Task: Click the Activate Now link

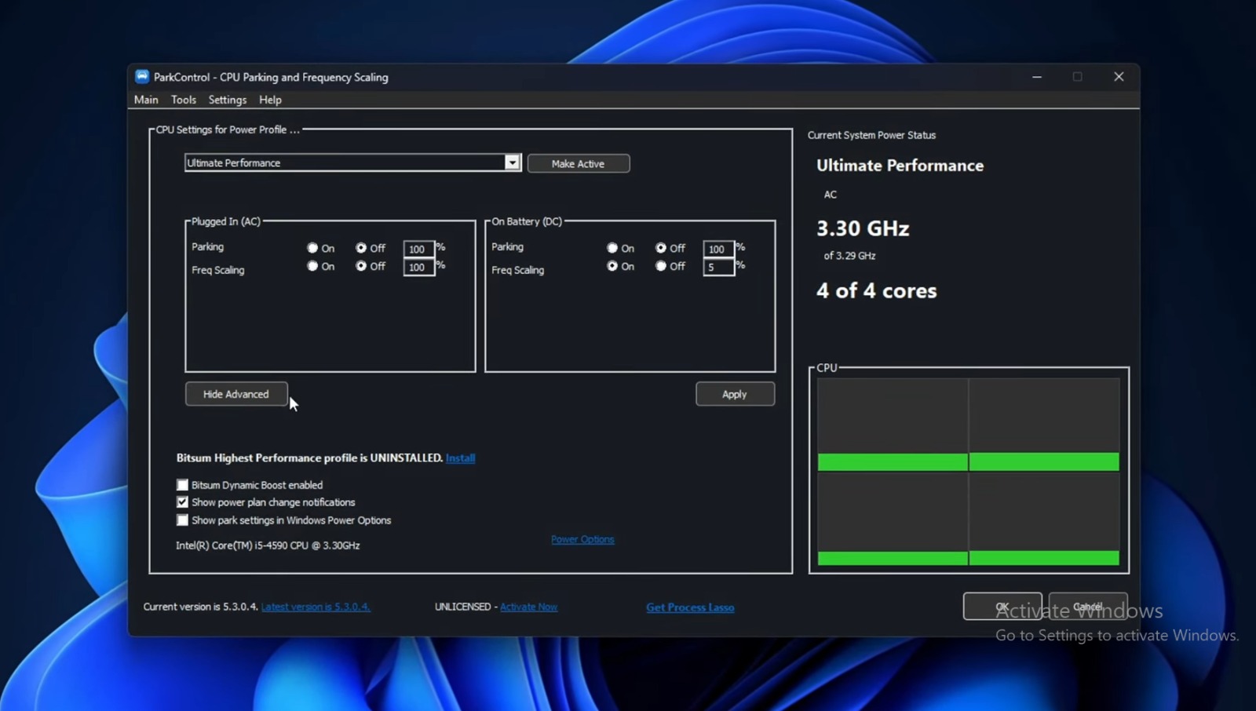Action: coord(528,607)
